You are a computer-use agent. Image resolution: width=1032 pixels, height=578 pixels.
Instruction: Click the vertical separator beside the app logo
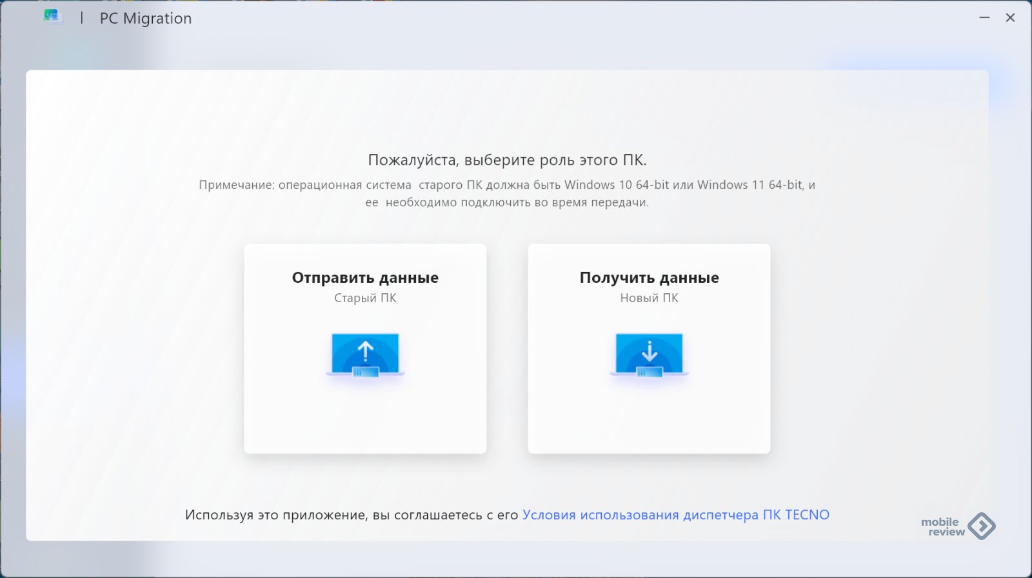coord(81,18)
